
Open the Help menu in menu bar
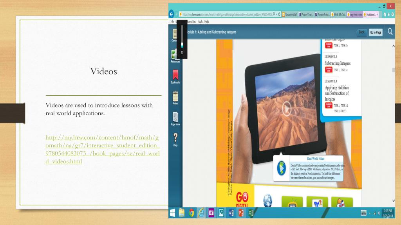[x=207, y=22]
